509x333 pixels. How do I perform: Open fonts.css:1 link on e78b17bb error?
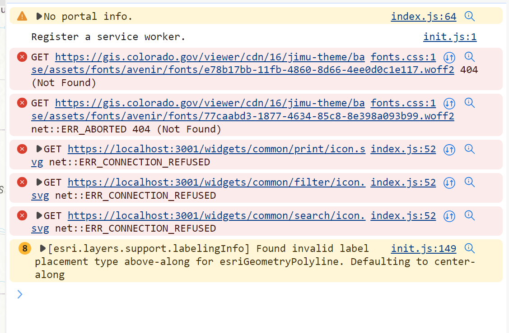point(403,57)
